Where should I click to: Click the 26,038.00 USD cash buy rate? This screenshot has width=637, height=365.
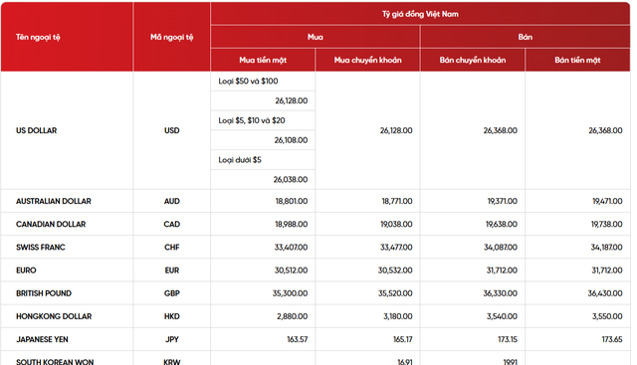pyautogui.click(x=291, y=179)
